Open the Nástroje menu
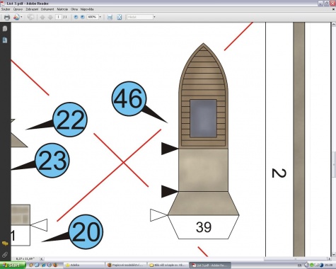Viewport: 336px width, 269px height. point(62,9)
